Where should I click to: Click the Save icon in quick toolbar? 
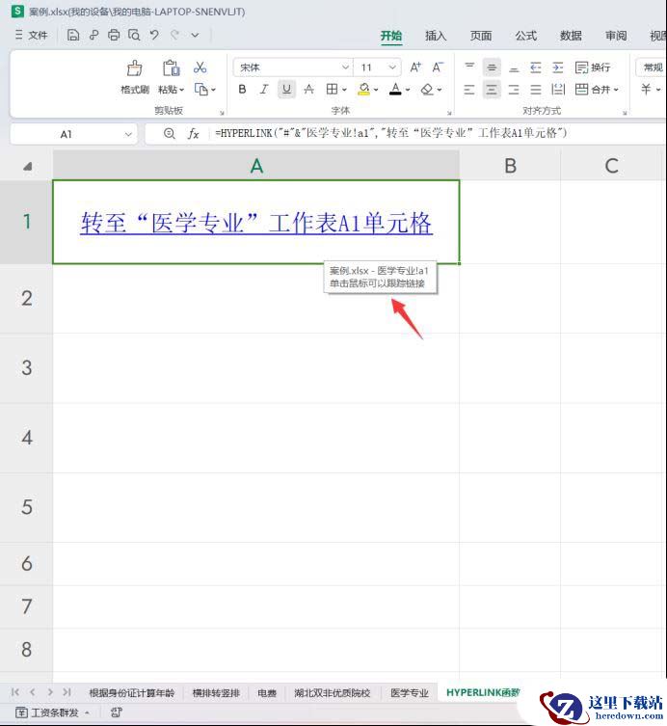73,36
